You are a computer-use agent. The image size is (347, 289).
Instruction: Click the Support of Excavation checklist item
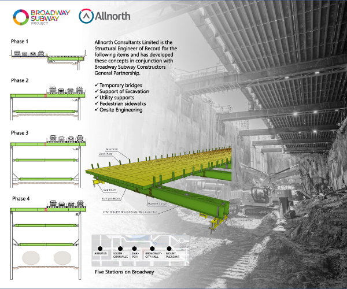[121, 91]
